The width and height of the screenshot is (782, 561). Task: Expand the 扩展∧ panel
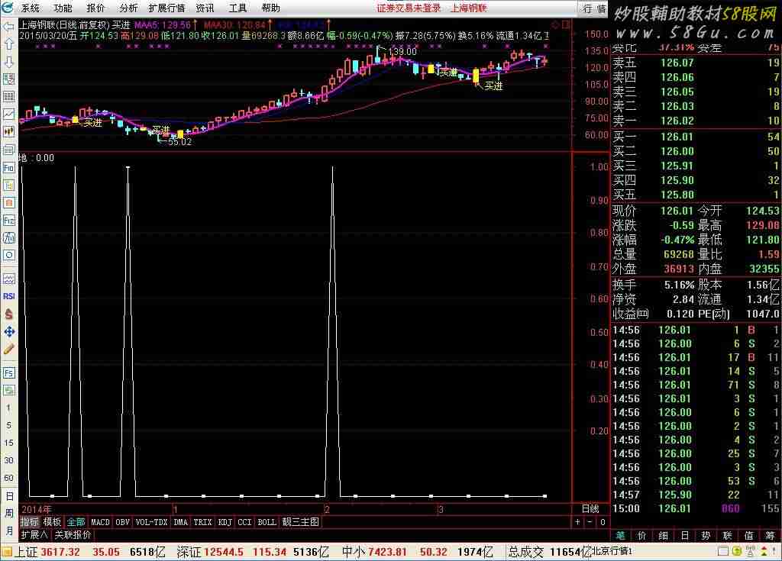tap(34, 534)
